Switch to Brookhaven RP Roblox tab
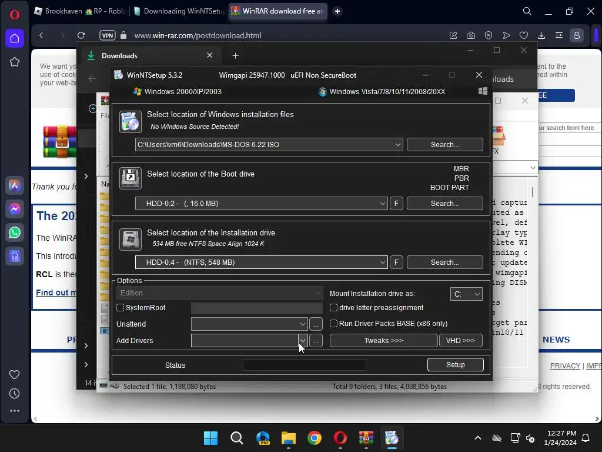Screen dimensions: 602x452 pos(80,11)
